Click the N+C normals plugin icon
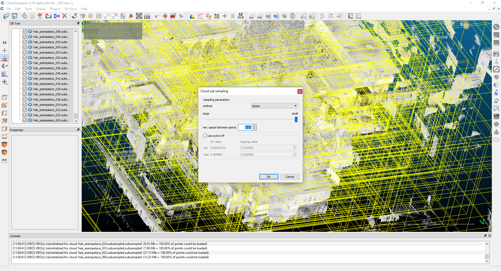501x271 pixels. [x=304, y=16]
